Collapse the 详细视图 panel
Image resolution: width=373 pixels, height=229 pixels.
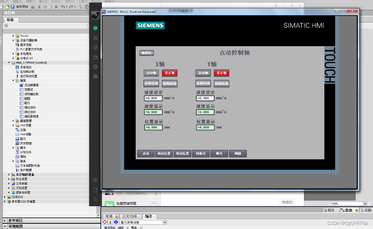[5, 226]
